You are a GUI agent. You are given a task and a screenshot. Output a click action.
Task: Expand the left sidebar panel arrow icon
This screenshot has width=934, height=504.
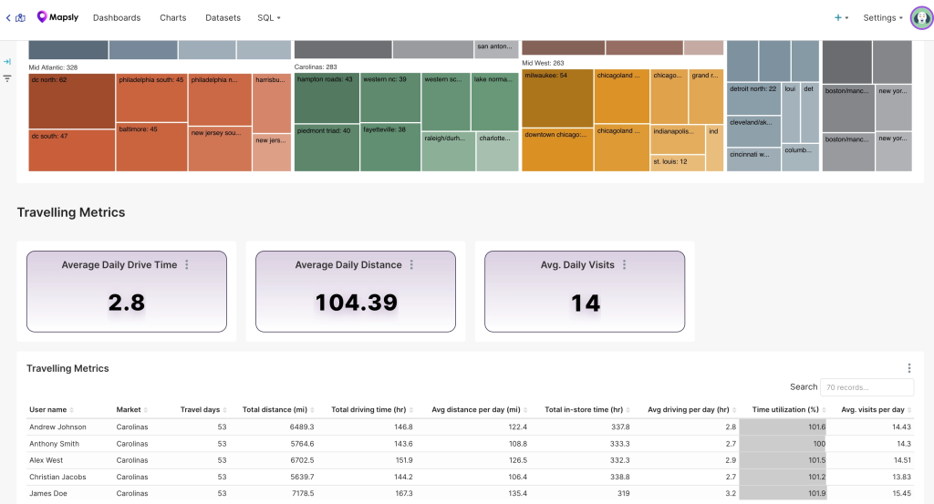[x=7, y=62]
